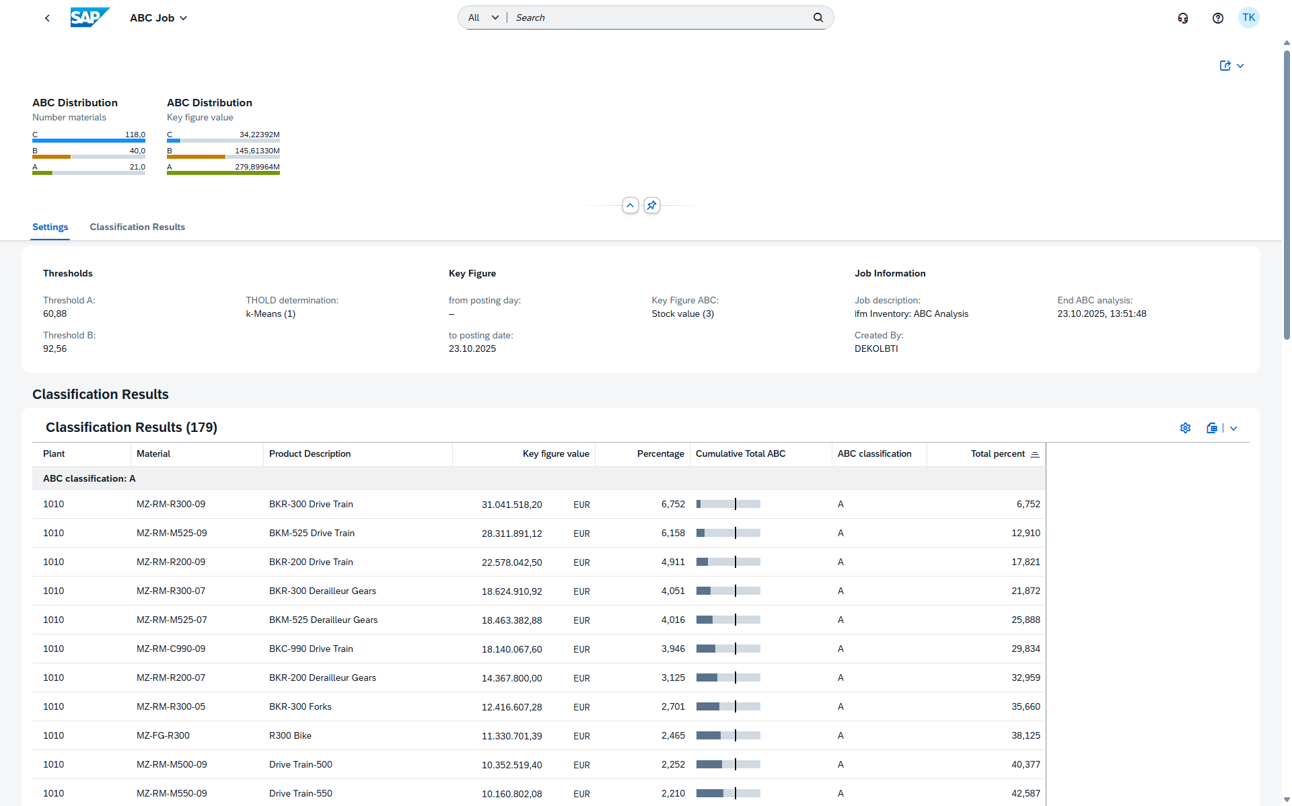Click key figure value 31.041.518,20

pyautogui.click(x=511, y=505)
